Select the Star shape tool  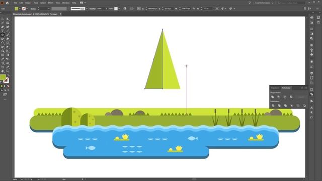tap(3, 35)
